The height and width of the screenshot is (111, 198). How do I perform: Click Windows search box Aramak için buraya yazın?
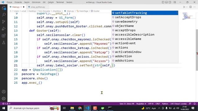click(34, 108)
